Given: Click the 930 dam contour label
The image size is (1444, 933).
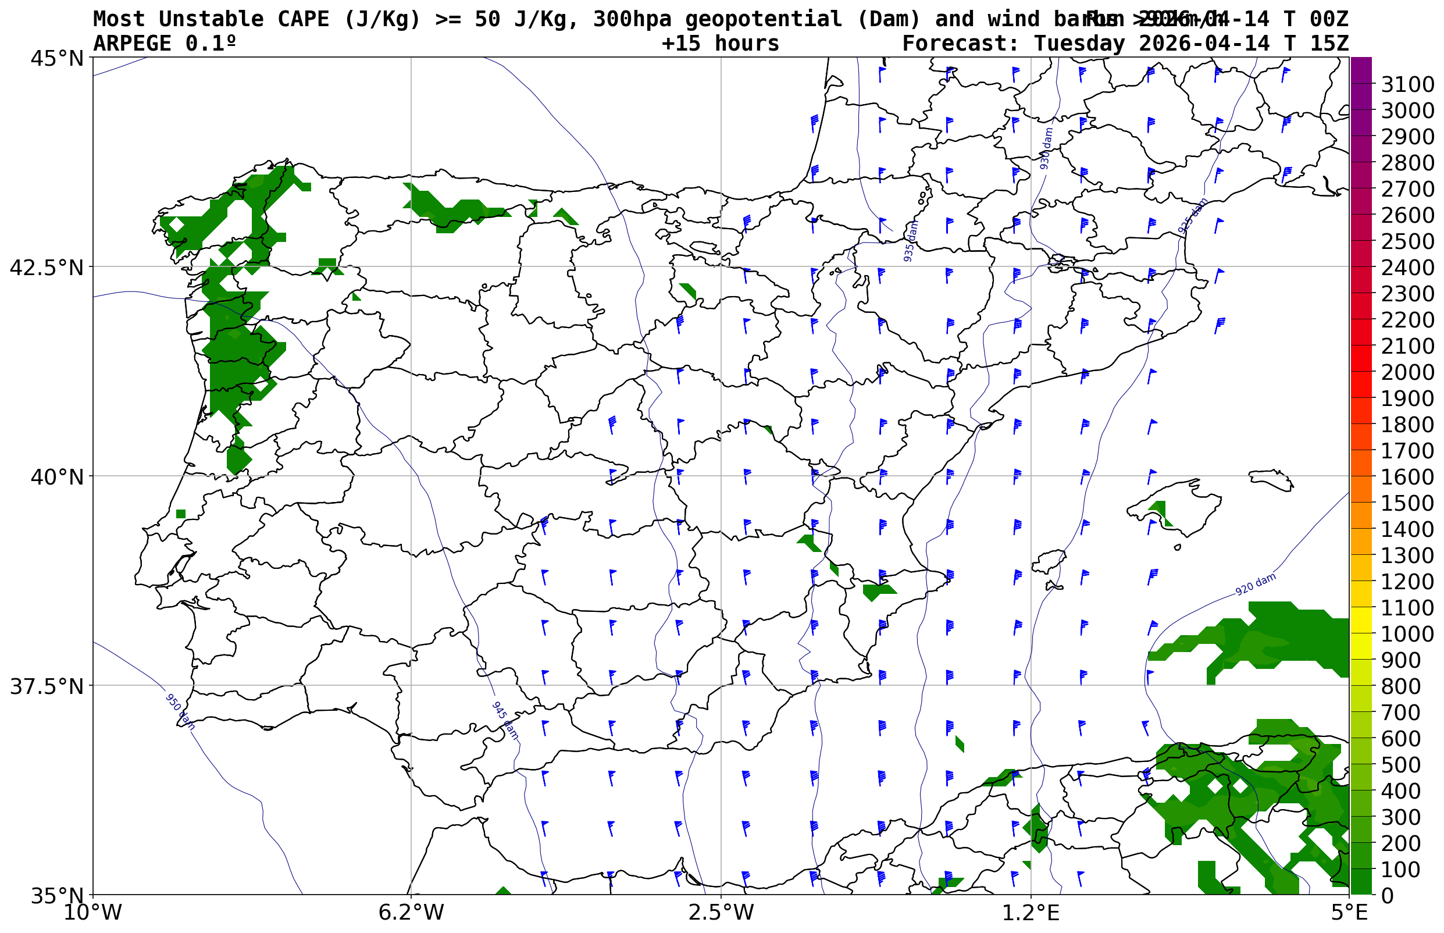Looking at the screenshot, I should pyautogui.click(x=1046, y=148).
